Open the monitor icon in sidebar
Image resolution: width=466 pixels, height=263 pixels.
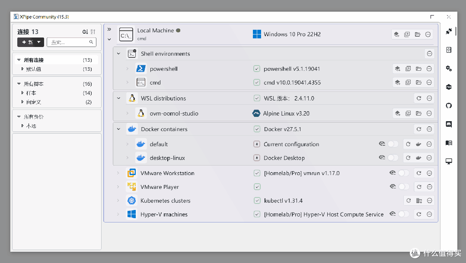coord(449,161)
